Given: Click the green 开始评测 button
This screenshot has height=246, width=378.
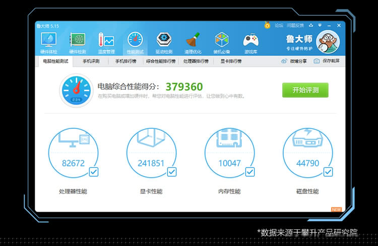Looking at the screenshot, I should pos(305,90).
